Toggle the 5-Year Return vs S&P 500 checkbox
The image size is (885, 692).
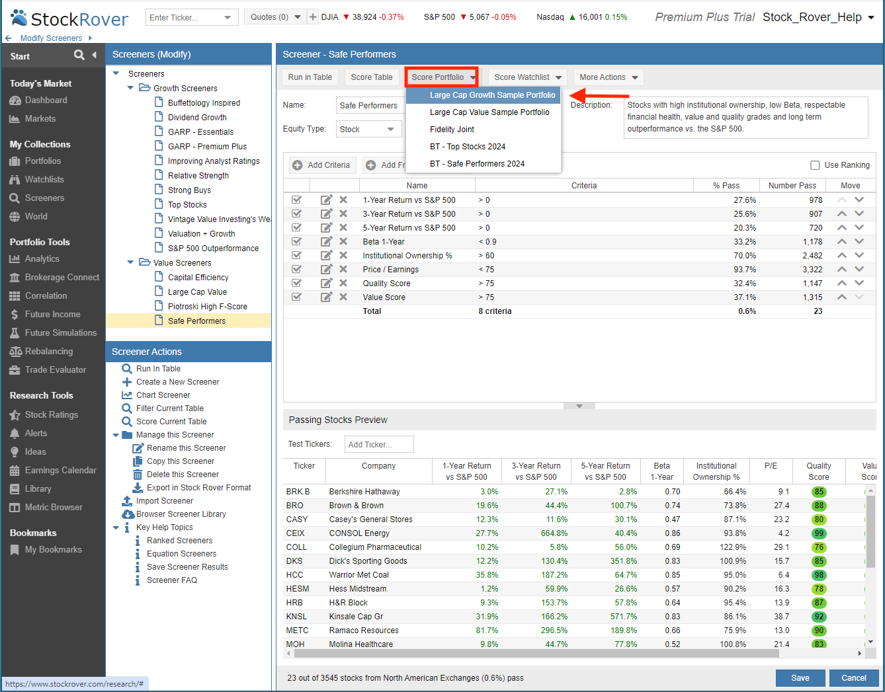296,227
